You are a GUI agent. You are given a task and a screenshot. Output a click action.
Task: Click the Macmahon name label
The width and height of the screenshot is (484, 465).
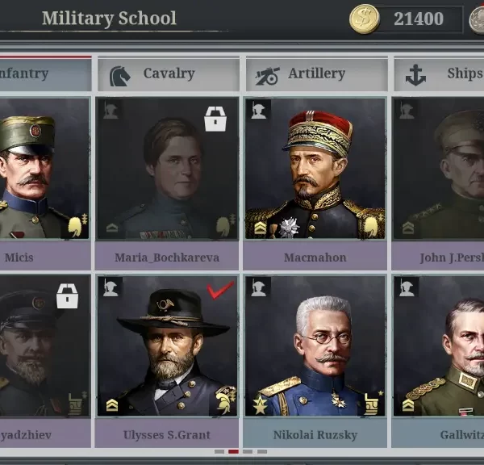[x=315, y=258]
